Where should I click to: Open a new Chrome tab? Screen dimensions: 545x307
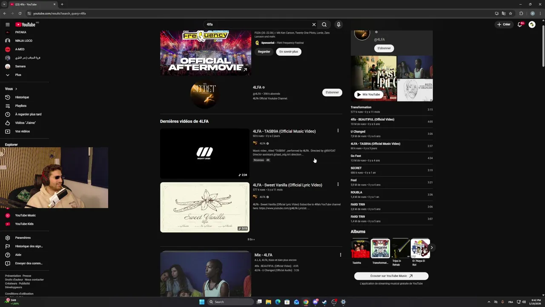coord(62,4)
